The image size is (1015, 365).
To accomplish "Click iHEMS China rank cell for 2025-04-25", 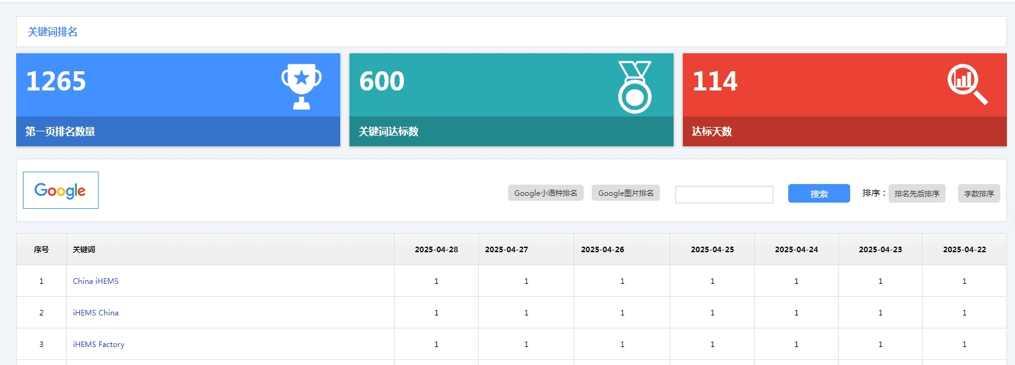I will click(x=712, y=313).
